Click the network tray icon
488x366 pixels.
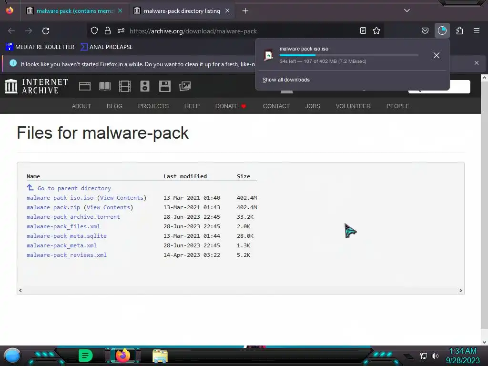pos(424,356)
